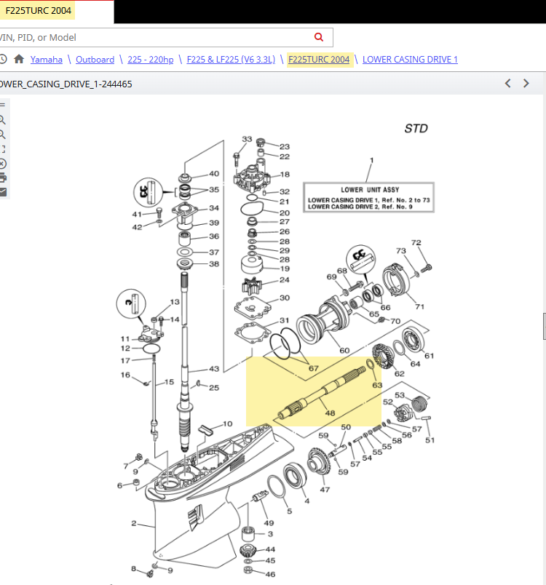Select part number 35 label

[x=214, y=189]
